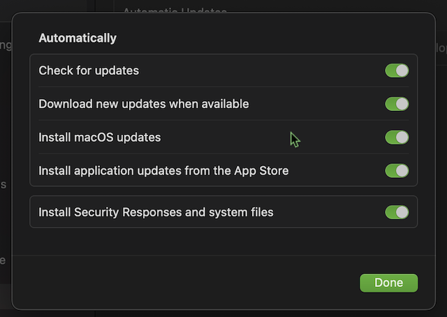The image size is (447, 317).
Task: Turn off the Check for updates switch
Action: (x=397, y=71)
